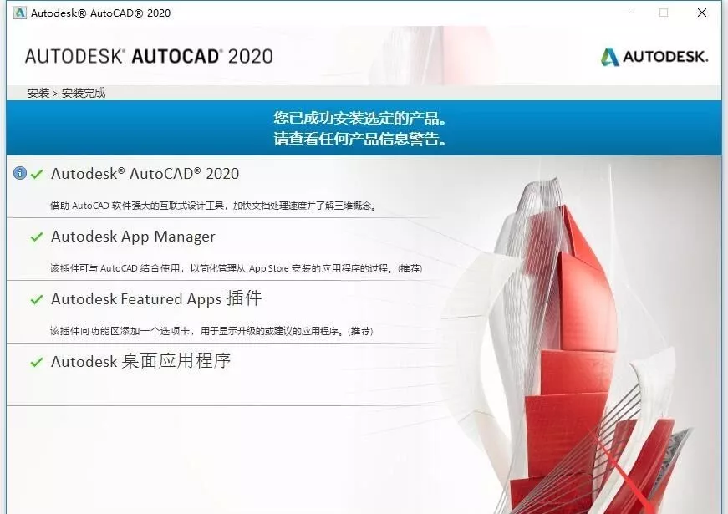Select the Autodesk App Manager title
The height and width of the screenshot is (514, 728).
coord(133,237)
